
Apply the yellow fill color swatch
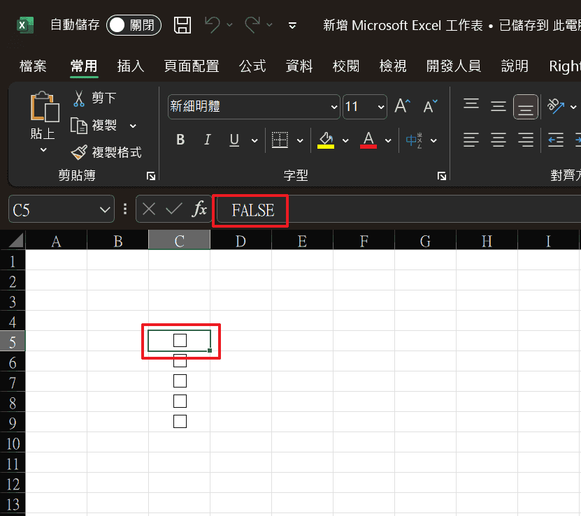(x=325, y=140)
